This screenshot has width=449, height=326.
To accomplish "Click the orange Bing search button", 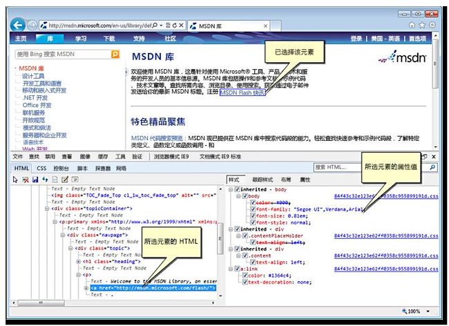I will tap(115, 54).
